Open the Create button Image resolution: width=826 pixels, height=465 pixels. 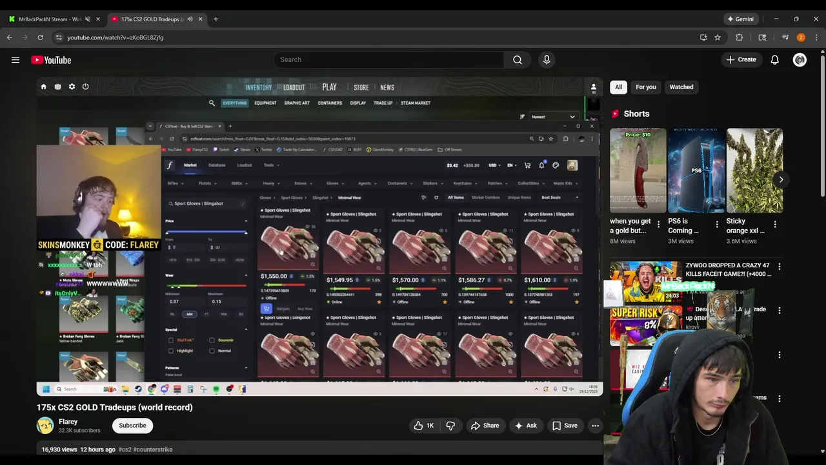tap(741, 60)
